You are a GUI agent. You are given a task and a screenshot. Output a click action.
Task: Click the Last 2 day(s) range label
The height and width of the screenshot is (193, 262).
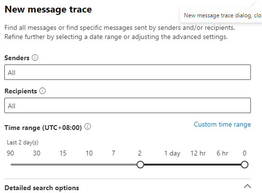tap(23, 142)
